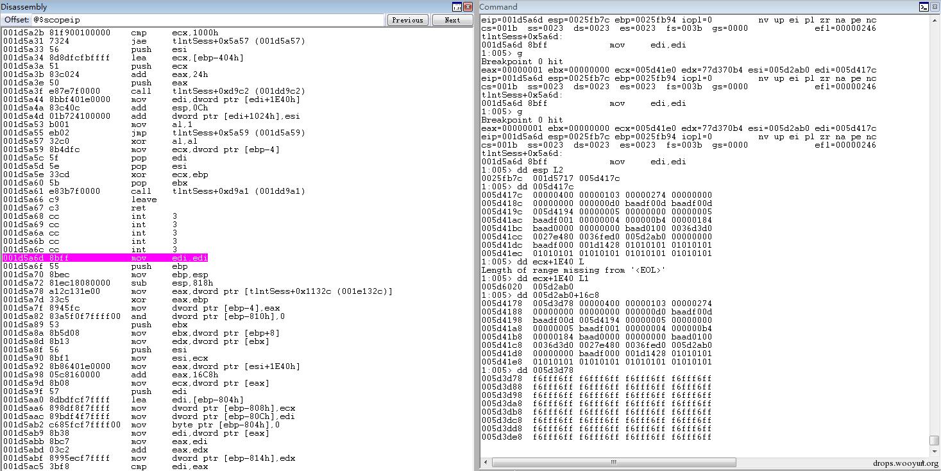Viewport: 941px width, 471px height.
Task: Click the Command vertical scrollbar thumb
Action: [x=935, y=441]
